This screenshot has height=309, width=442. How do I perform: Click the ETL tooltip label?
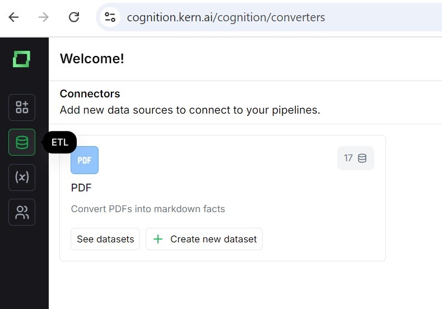pyautogui.click(x=60, y=142)
